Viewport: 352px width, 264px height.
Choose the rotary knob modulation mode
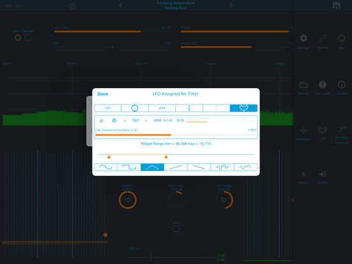pyautogui.click(x=135, y=108)
